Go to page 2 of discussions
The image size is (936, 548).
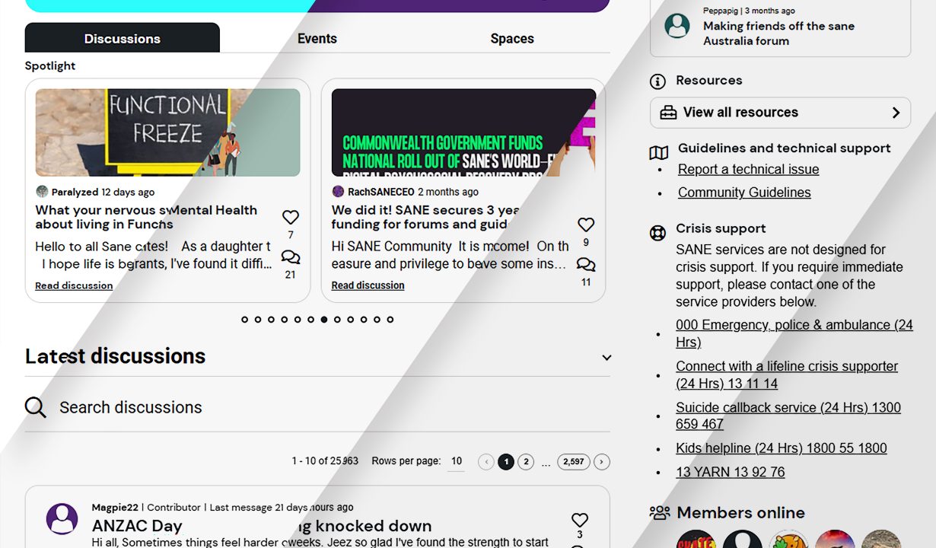pos(526,462)
